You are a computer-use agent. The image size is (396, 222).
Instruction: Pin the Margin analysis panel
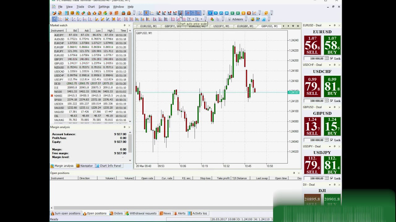click(x=124, y=127)
